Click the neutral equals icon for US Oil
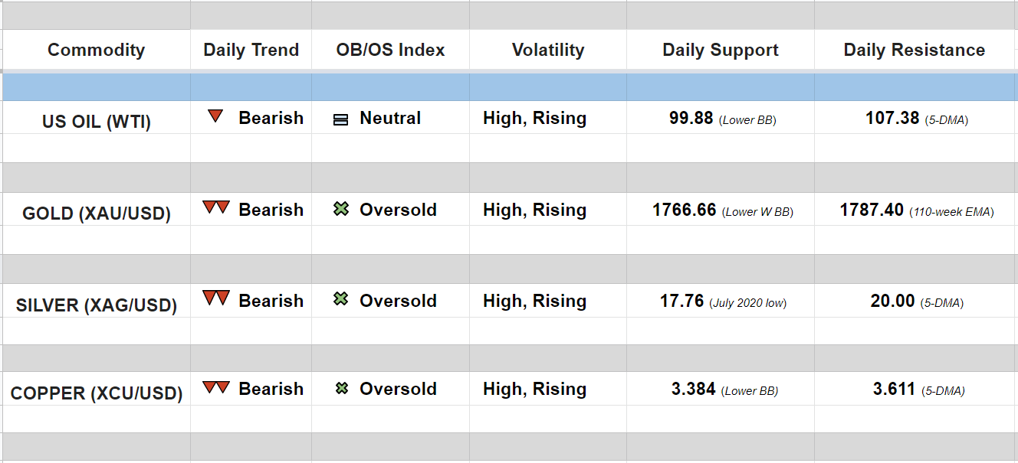 [341, 119]
